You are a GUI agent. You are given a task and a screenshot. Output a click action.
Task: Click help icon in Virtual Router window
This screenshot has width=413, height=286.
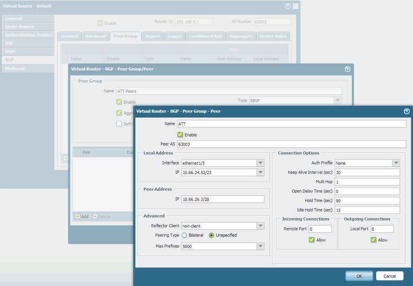click(x=288, y=6)
